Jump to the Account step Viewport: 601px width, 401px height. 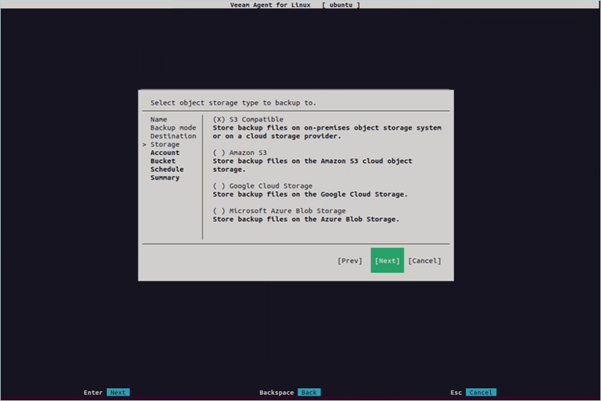(x=165, y=153)
